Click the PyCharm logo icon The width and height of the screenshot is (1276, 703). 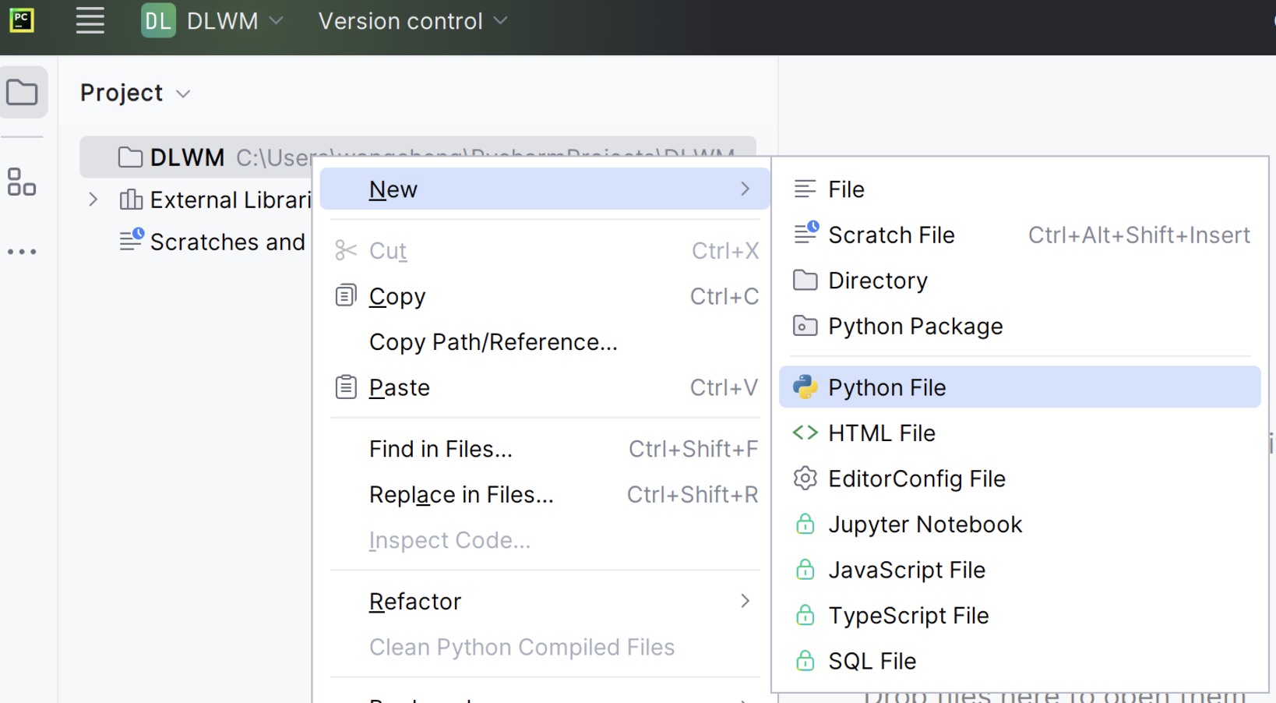(22, 20)
